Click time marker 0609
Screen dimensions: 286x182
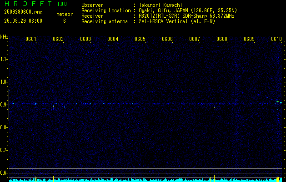(x=249, y=39)
